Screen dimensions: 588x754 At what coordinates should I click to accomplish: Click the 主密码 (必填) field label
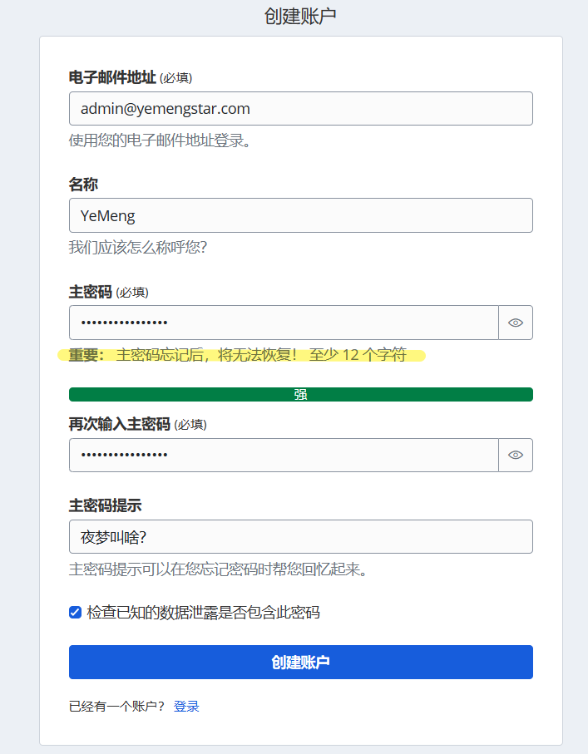pyautogui.click(x=109, y=292)
